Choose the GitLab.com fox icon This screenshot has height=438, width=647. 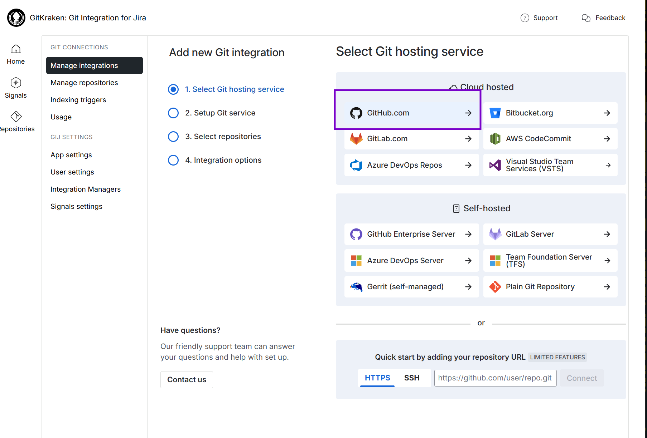pyautogui.click(x=356, y=139)
